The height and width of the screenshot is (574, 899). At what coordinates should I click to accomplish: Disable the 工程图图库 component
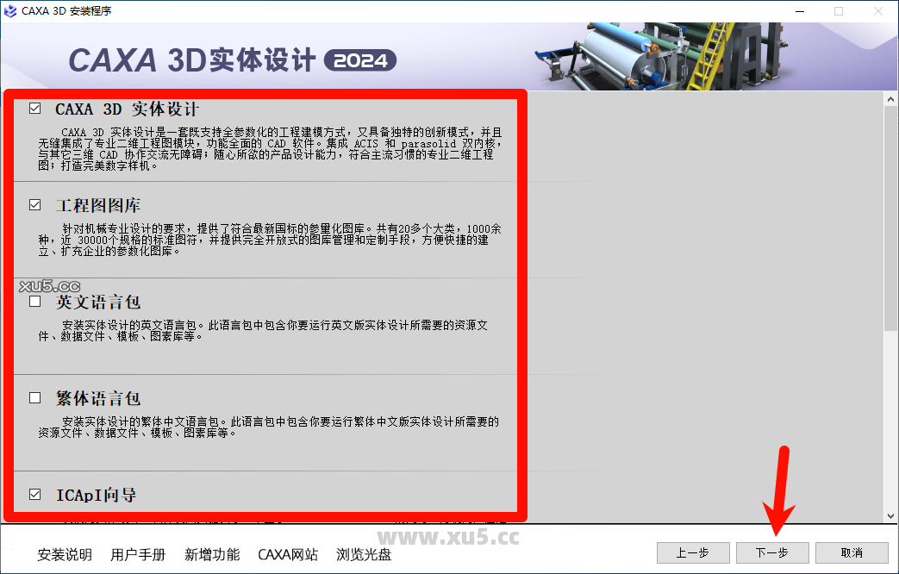click(34, 204)
